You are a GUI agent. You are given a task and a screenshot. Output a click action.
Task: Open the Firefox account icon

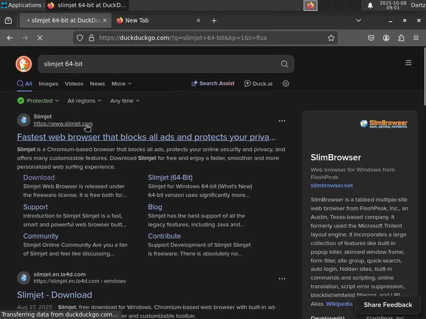386,38
